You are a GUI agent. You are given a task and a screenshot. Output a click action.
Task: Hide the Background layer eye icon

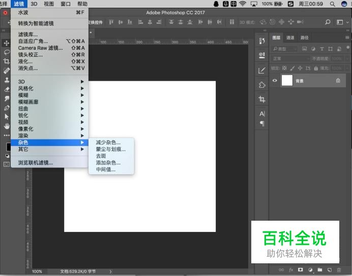coord(275,81)
